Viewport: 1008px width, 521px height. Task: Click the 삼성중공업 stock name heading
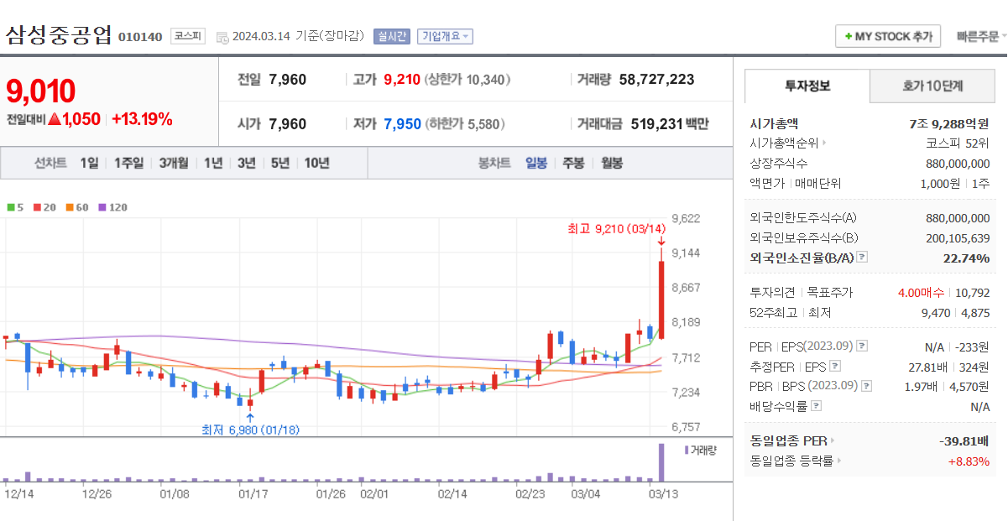point(59,35)
